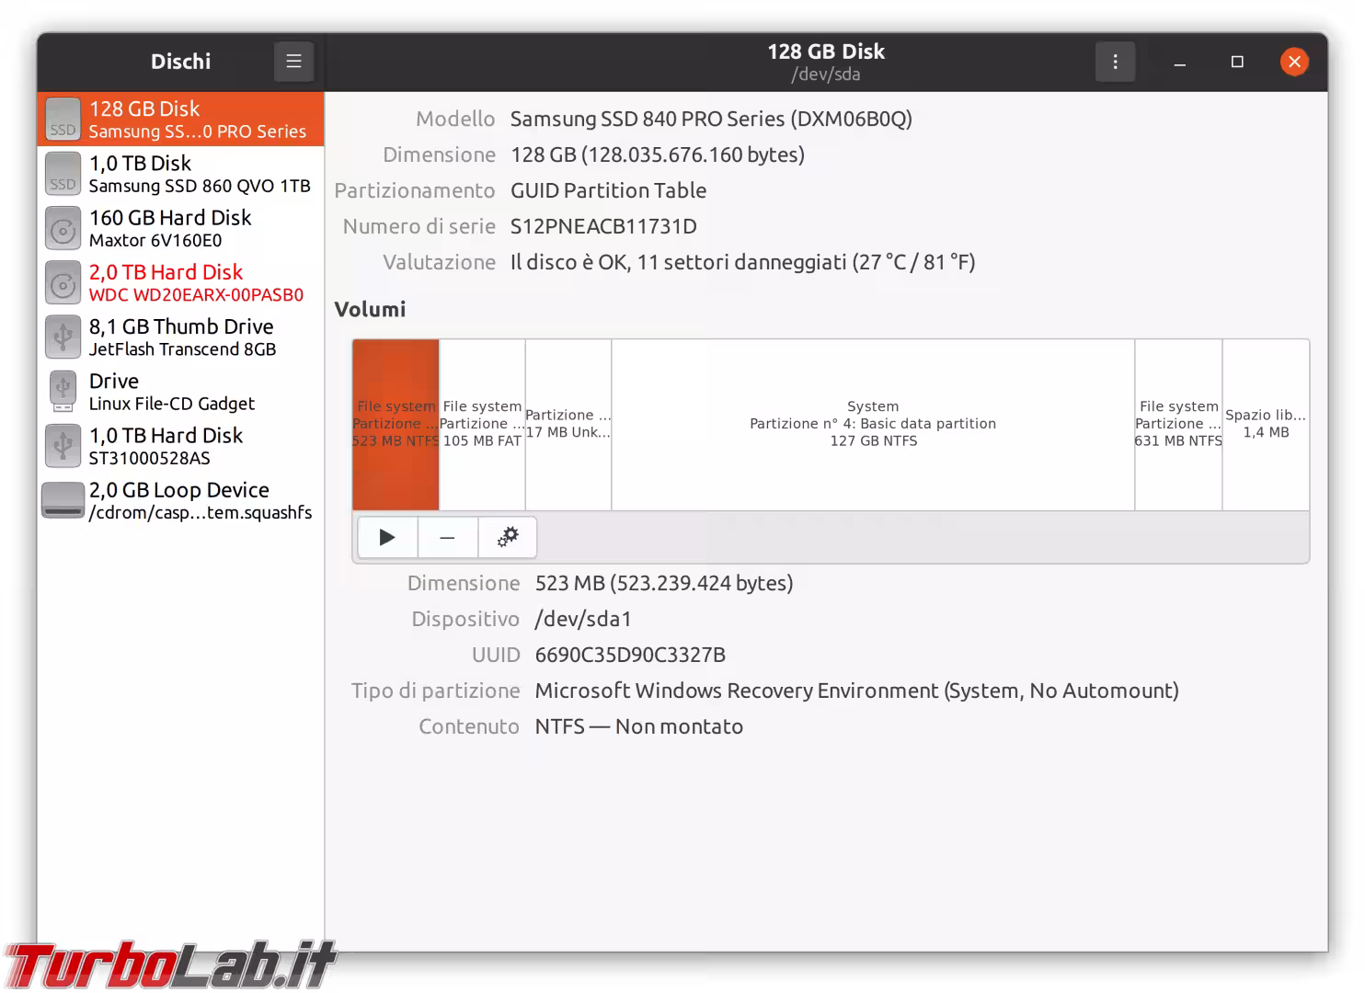Select Drive Linux File-CD Gadget entry

180,392
